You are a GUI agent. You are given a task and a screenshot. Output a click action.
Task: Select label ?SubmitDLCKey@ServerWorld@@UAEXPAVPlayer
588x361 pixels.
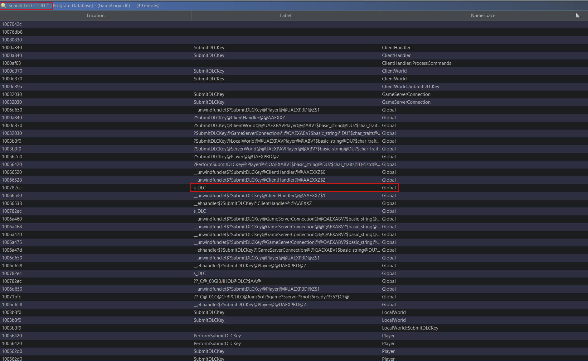tap(287, 149)
